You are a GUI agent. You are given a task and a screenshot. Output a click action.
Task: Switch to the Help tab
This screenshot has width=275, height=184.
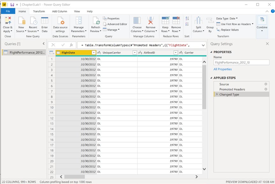click(x=90, y=11)
